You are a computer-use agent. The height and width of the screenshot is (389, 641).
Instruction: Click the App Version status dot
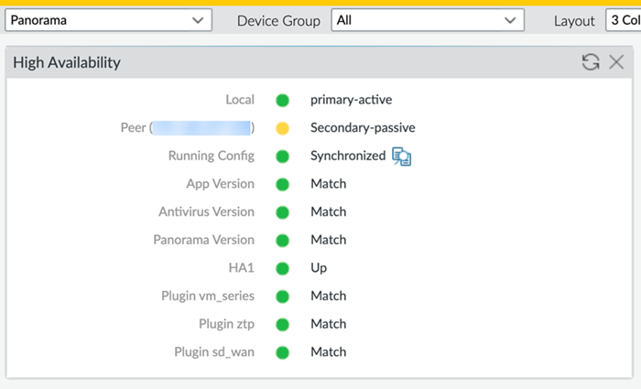282,184
